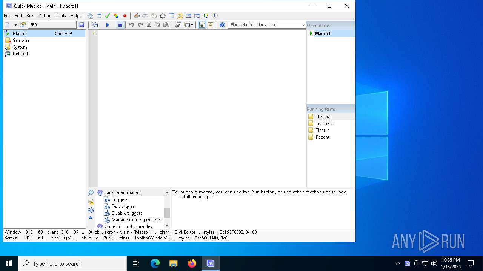
Task: Open Microsoft Edge from the taskbar
Action: [155, 263]
